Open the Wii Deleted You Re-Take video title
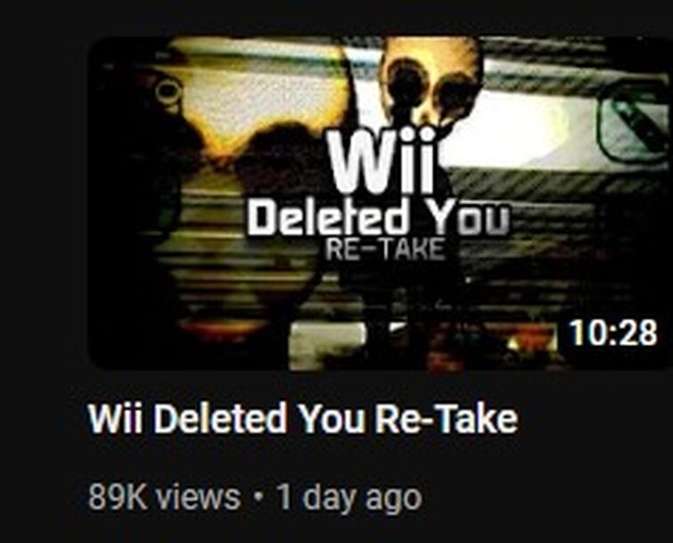This screenshot has height=543, width=673. 302,418
